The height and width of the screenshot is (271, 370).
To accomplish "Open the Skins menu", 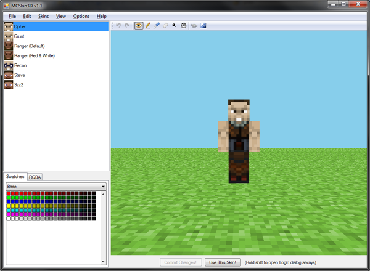I will pyautogui.click(x=43, y=16).
